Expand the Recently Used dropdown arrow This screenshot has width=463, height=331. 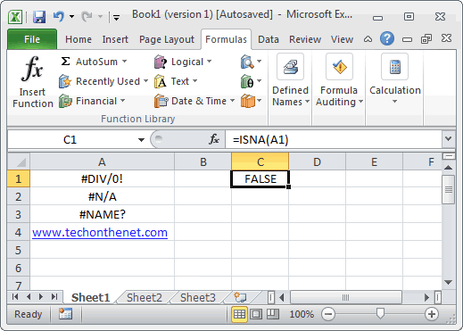coord(145,81)
